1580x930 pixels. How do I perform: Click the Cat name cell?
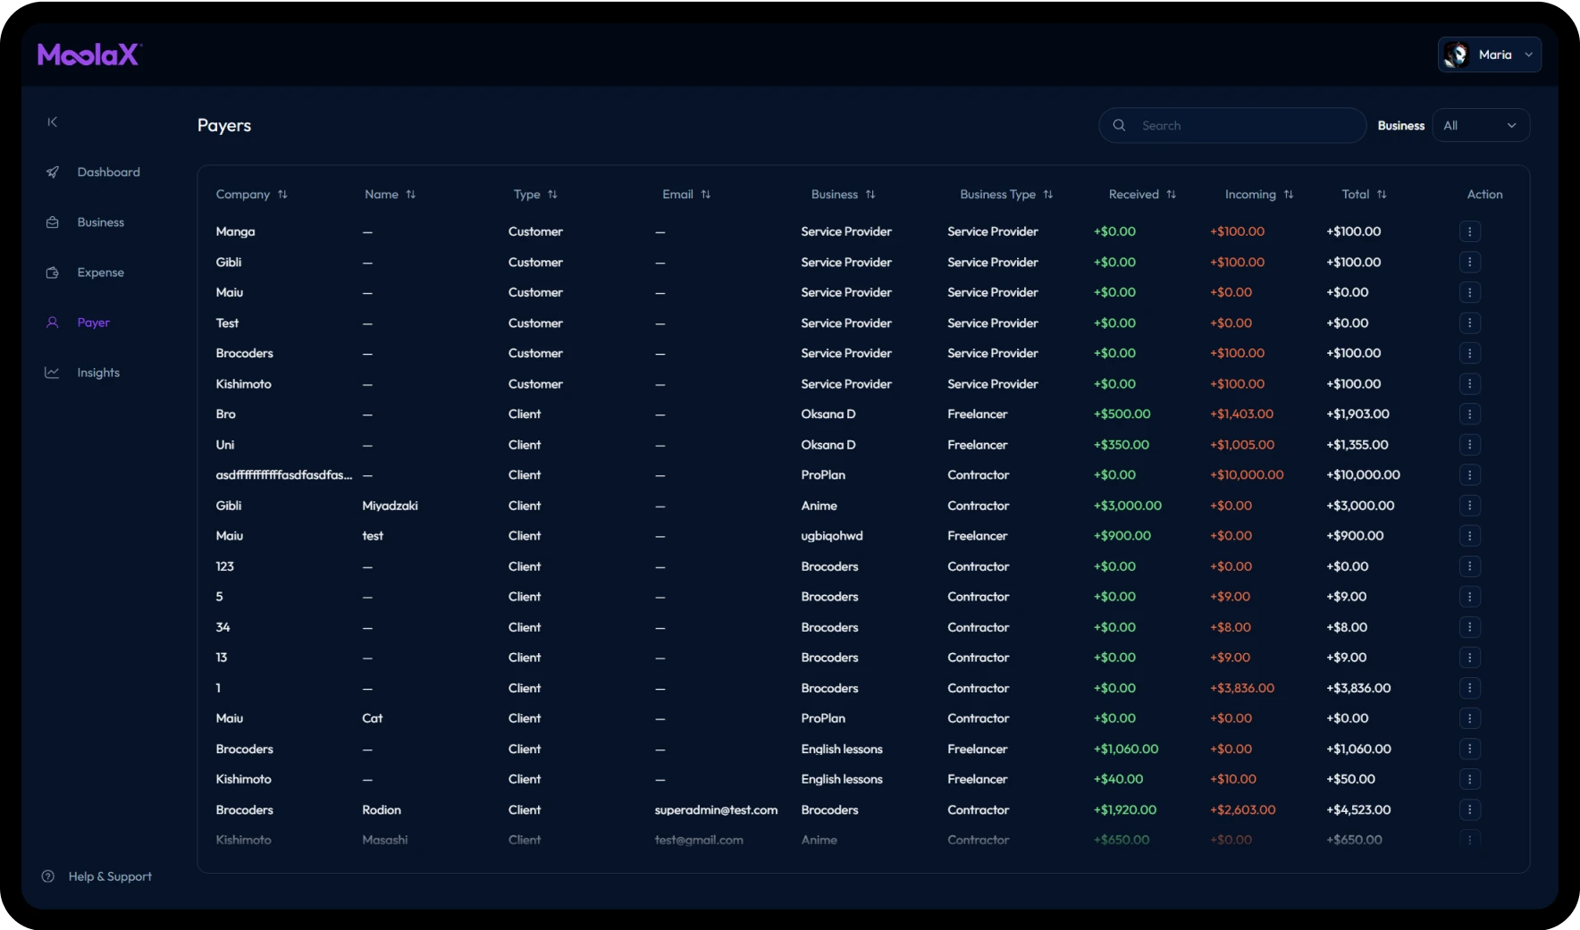373,718
